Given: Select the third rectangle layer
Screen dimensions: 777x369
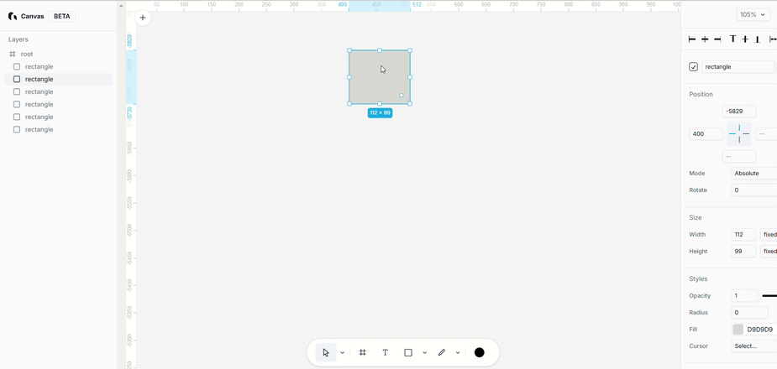Looking at the screenshot, I should click(x=39, y=92).
